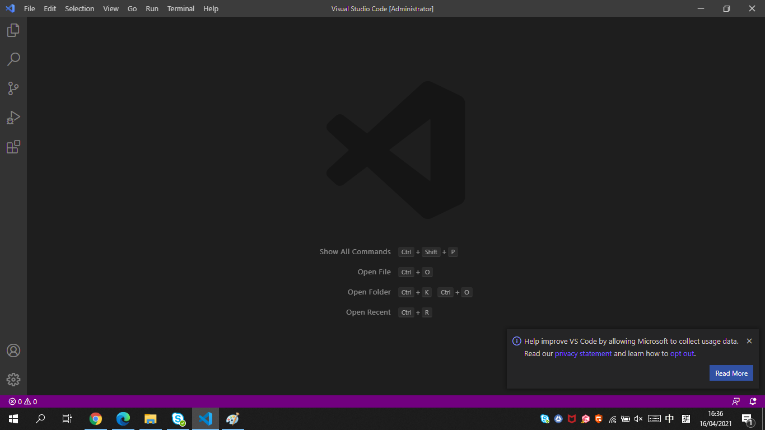
Task: Open the privacy statement link
Action: (x=583, y=353)
